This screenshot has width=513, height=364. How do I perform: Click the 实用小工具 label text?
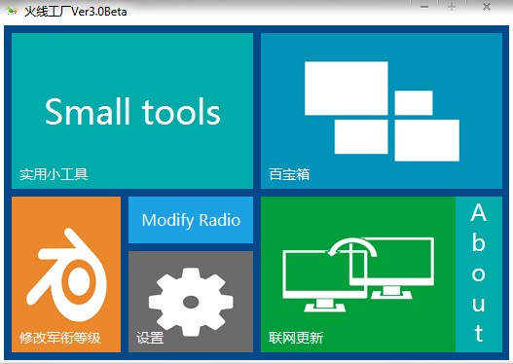pos(54,174)
